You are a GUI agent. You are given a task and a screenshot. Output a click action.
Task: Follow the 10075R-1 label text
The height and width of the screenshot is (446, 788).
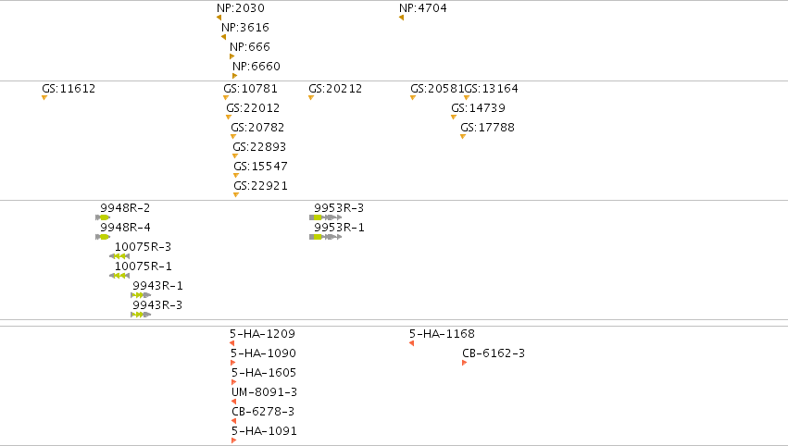pos(144,266)
